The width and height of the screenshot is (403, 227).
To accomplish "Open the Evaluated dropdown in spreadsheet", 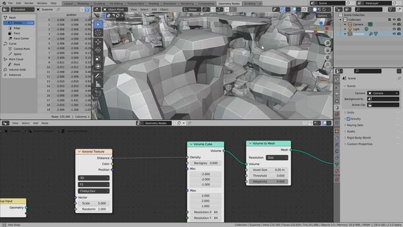I will pyautogui.click(x=22, y=9).
